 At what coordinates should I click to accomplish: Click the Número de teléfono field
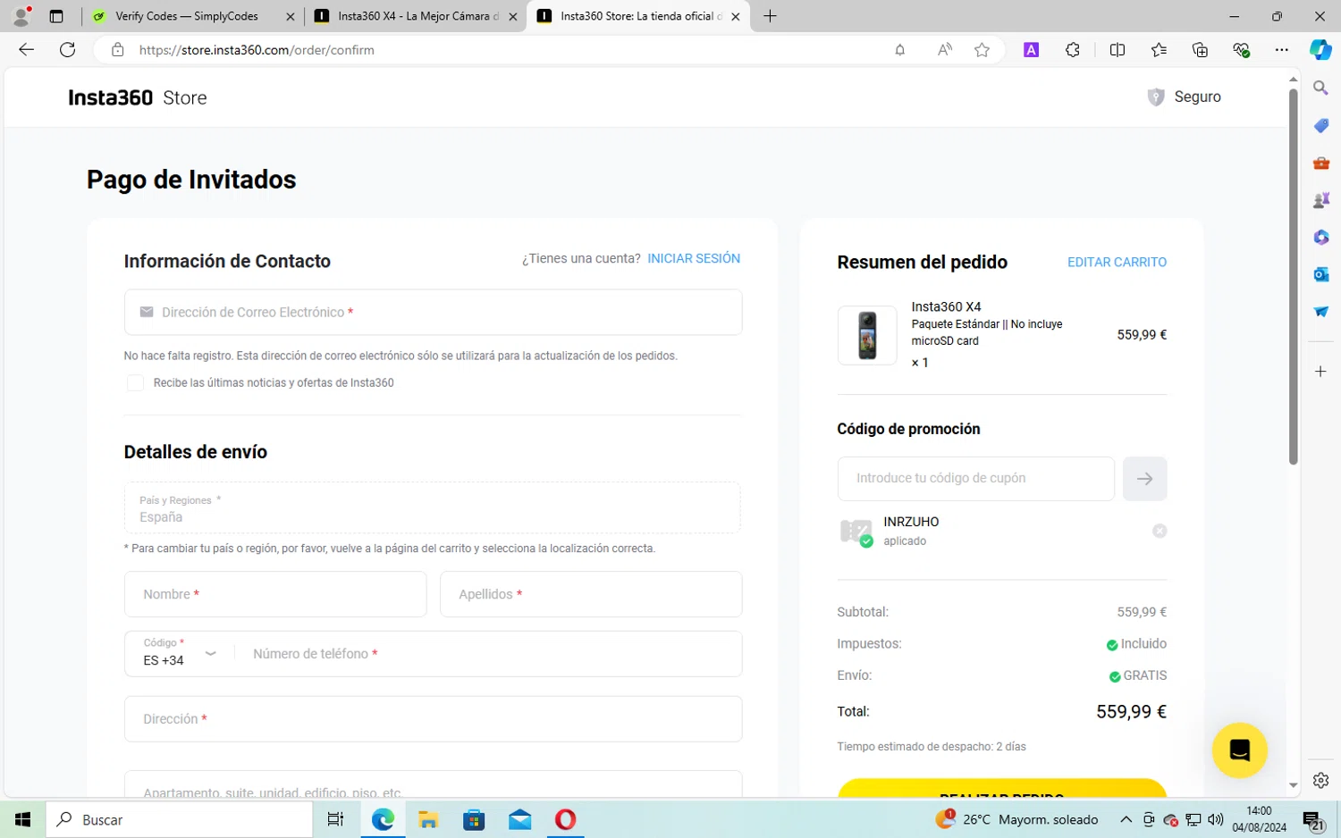[x=490, y=654]
